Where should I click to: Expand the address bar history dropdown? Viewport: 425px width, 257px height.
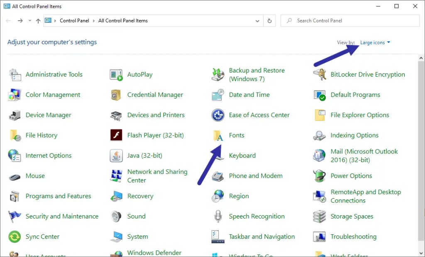pos(257,21)
